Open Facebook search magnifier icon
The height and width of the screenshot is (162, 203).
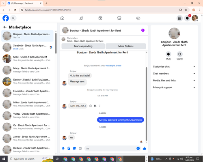13,18
